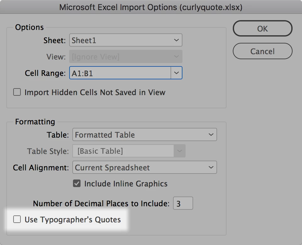
Task: Open the Cell Alignment dropdown
Action: [x=144, y=168]
